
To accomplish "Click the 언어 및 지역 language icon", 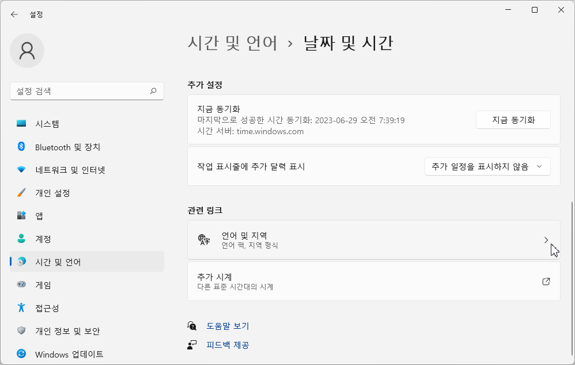I will point(204,239).
